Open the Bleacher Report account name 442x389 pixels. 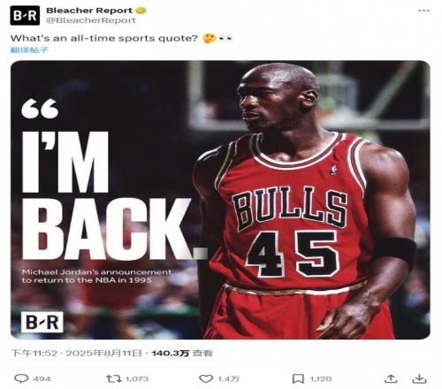click(x=89, y=11)
